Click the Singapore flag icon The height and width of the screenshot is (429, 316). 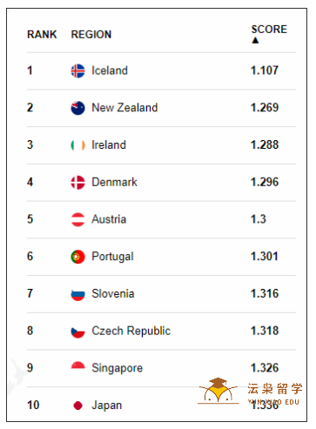point(77,366)
